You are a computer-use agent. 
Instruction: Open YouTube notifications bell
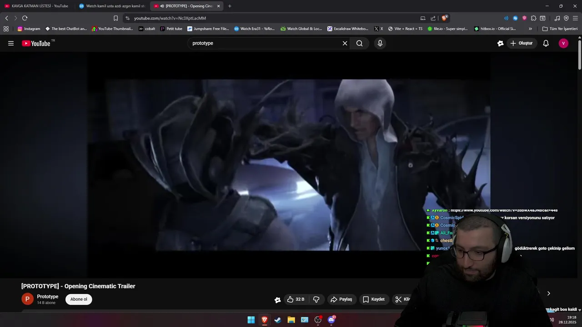pos(546,43)
